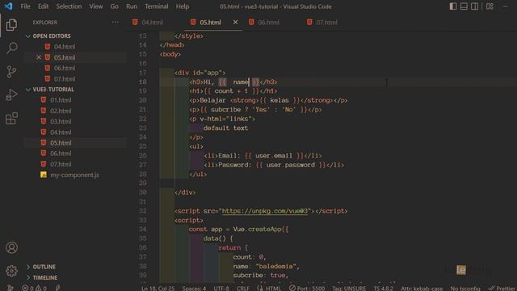Open the Accounts menu icon
The height and width of the screenshot is (291, 517).
tap(11, 247)
